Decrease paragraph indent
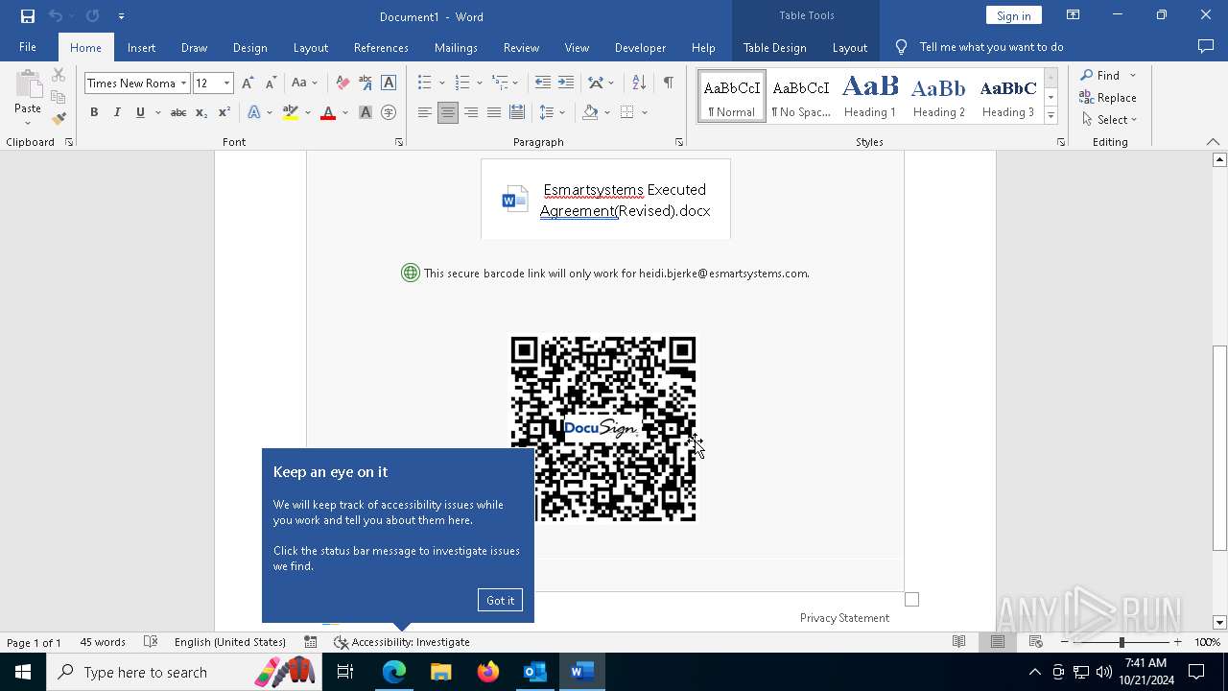This screenshot has width=1228, height=691. (543, 83)
